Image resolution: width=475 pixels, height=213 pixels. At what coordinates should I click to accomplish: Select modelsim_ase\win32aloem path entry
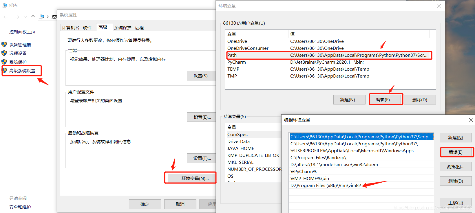click(361, 164)
